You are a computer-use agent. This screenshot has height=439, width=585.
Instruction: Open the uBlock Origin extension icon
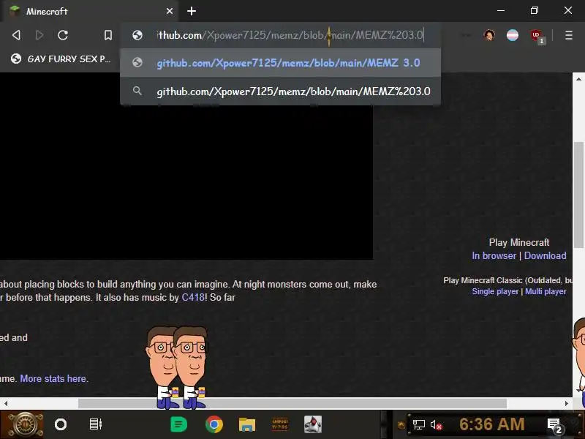coord(537,36)
